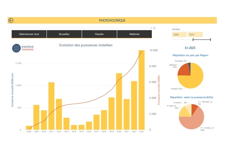Select the 2023 bar in the chart
The height and width of the screenshot is (150, 225).
141,90
